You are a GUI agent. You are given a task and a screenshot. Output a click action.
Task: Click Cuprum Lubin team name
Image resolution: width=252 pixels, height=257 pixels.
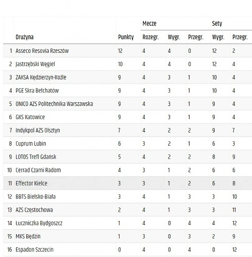pos(31,143)
